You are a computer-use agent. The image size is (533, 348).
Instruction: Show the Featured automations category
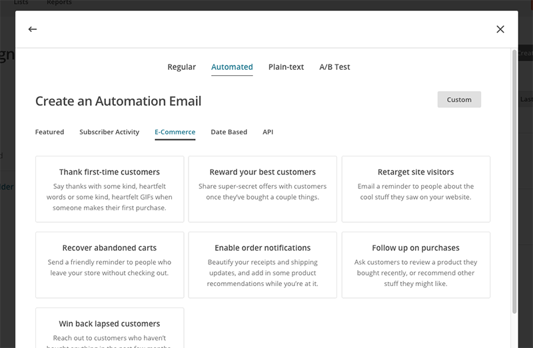pos(49,132)
